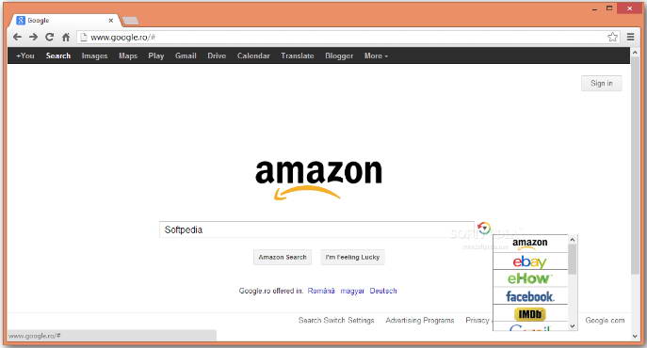Screen dimensions: 647x348
Task: Click the search box containing Softpedia
Action: (316, 229)
